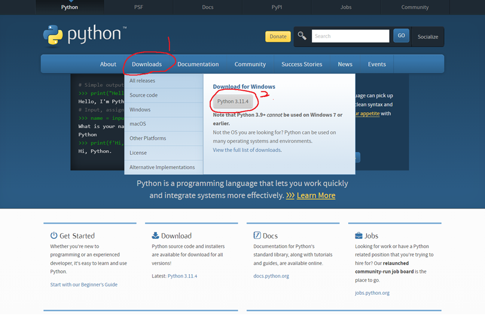
Task: Open docs.python.org link
Action: [x=271, y=276]
